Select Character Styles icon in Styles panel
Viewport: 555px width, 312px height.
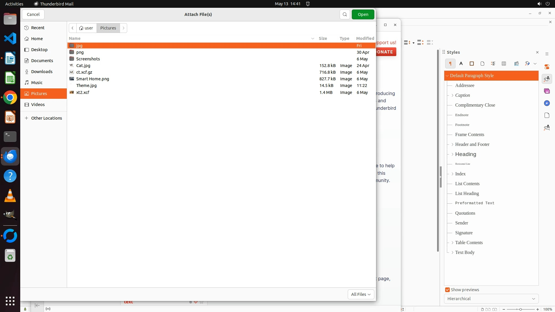pyautogui.click(x=461, y=64)
